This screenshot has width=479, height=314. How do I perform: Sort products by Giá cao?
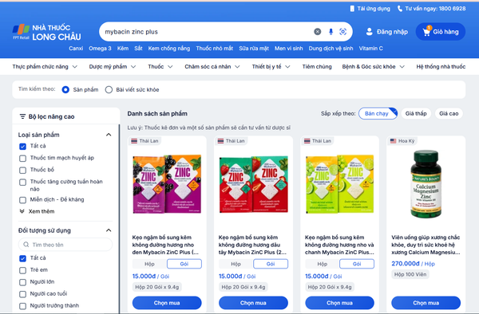point(449,113)
